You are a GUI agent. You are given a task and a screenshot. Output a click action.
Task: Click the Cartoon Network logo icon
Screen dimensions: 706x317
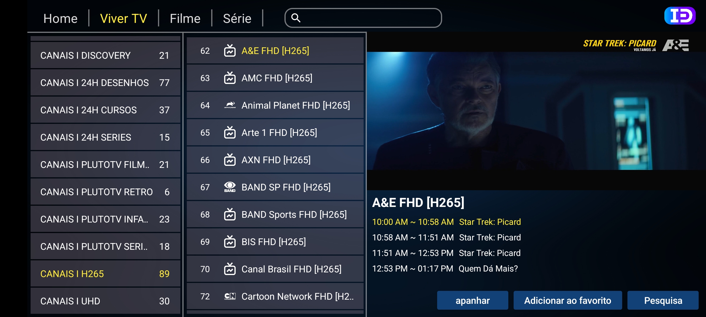tap(230, 296)
